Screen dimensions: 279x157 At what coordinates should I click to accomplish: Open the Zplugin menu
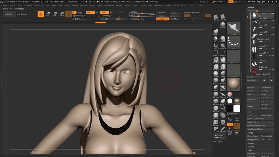tap(168, 5)
